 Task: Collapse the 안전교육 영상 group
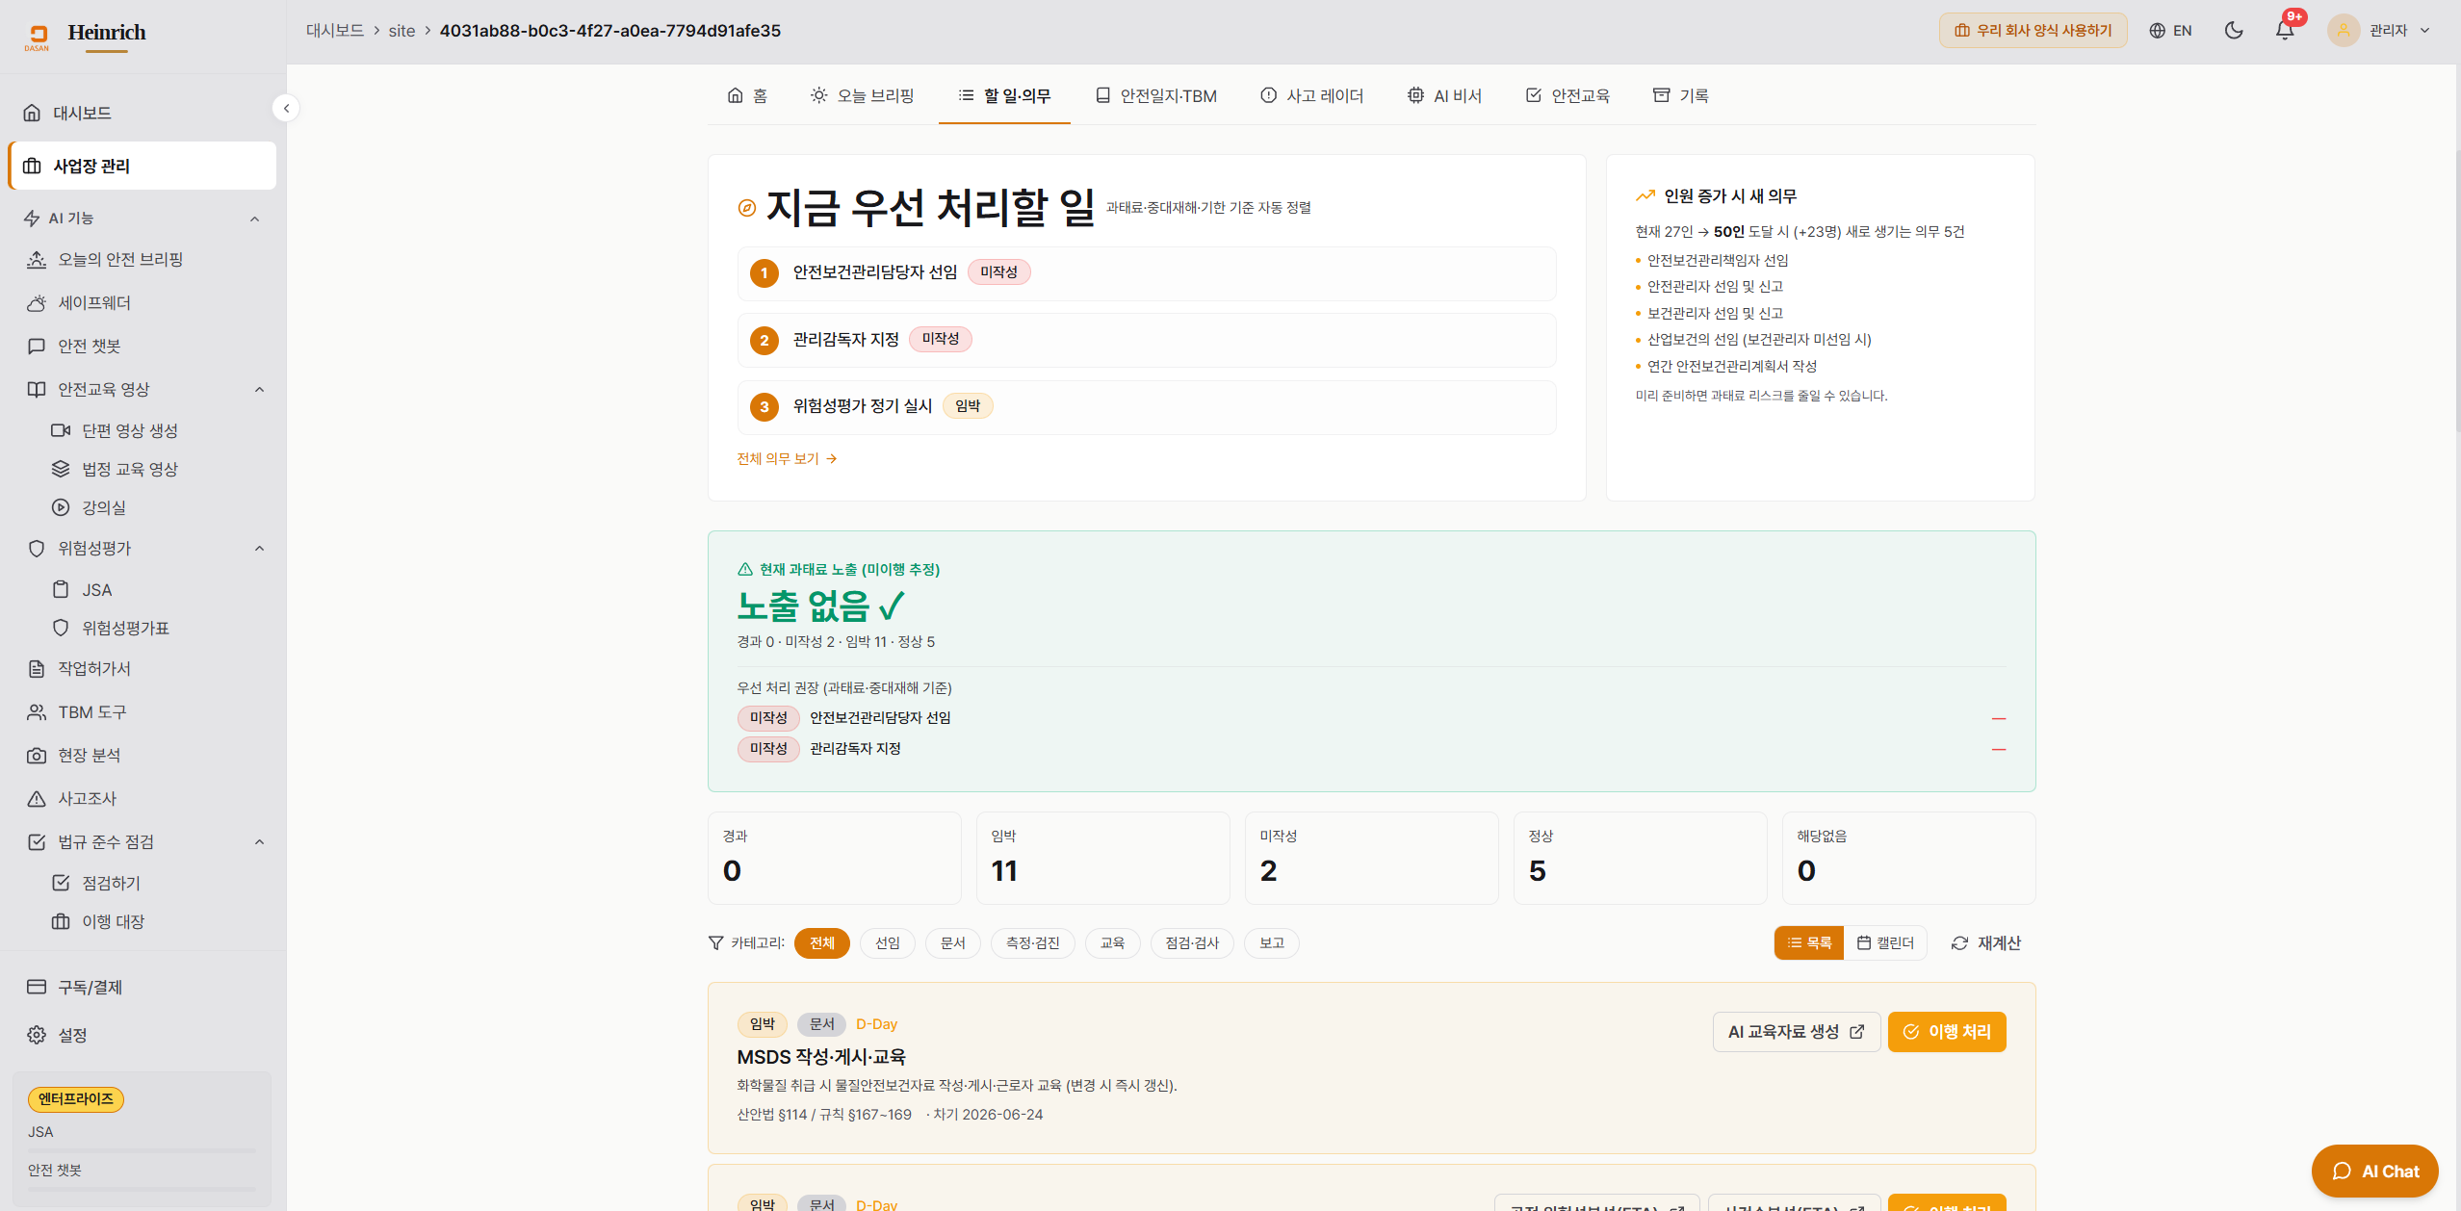(x=259, y=389)
